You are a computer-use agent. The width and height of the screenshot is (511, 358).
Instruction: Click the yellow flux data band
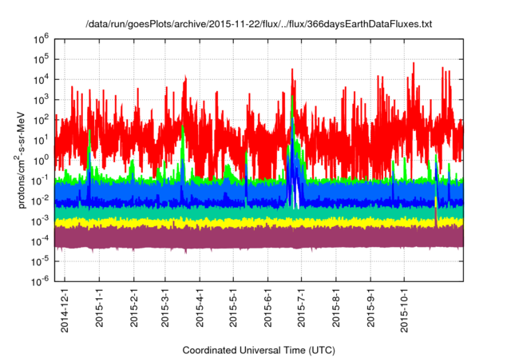coord(240,221)
